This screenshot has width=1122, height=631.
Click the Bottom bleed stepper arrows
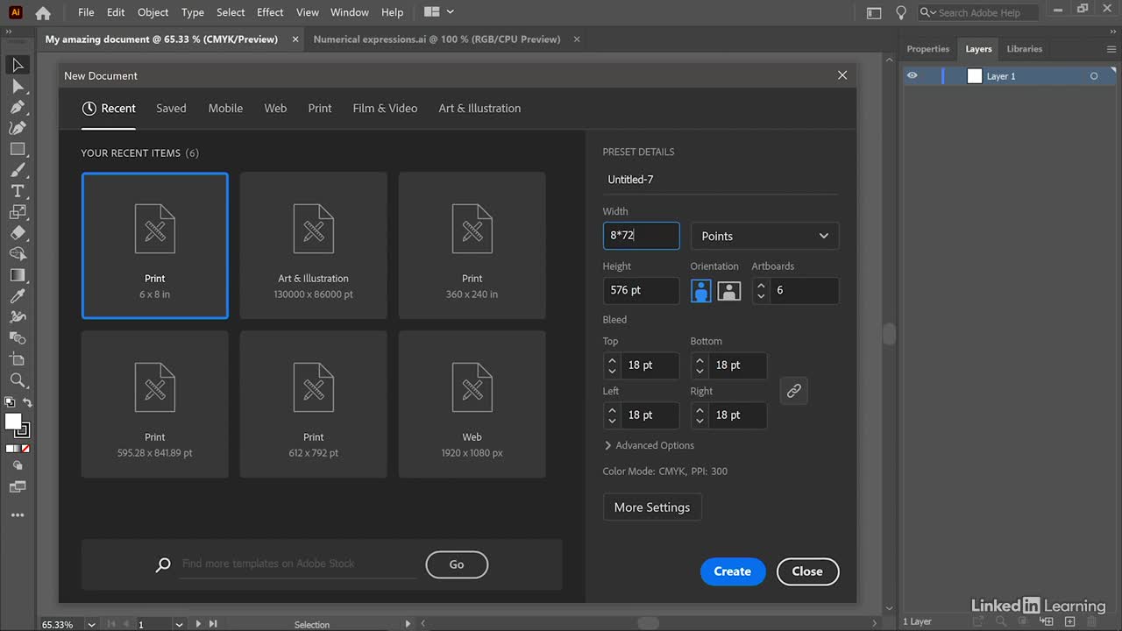[x=699, y=365]
